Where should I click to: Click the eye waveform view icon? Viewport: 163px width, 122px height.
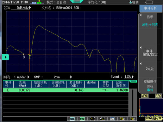[102, 119]
